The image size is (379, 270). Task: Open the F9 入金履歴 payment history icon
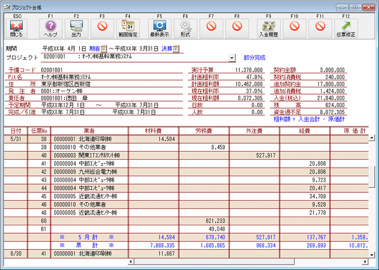[269, 28]
